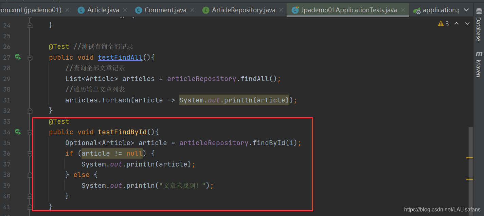This screenshot has width=484, height=216.
Task: Click findById(1) call on line 35
Action: point(276,143)
